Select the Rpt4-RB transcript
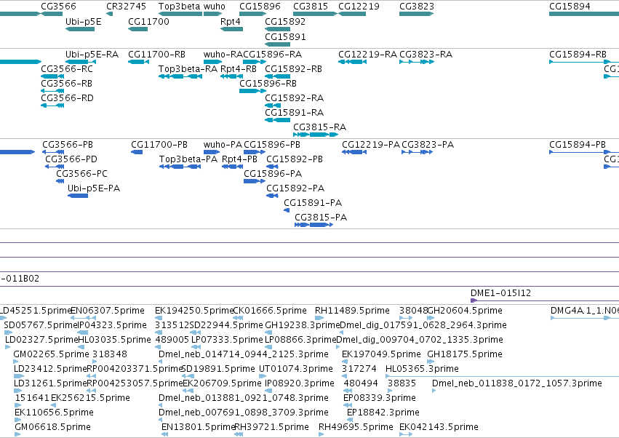The width and height of the screenshot is (619, 438). coord(239,69)
